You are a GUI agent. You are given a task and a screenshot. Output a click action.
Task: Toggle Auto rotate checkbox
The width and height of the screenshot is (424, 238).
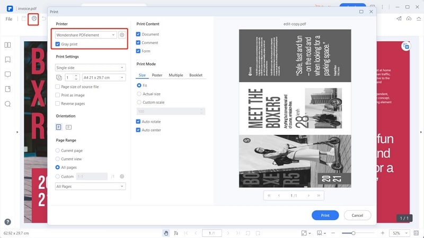(138, 122)
